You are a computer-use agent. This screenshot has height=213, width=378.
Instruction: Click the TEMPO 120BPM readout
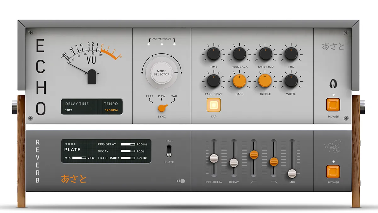pos(111,110)
